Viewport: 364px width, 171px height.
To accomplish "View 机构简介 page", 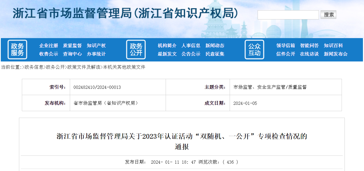I will (x=167, y=46).
